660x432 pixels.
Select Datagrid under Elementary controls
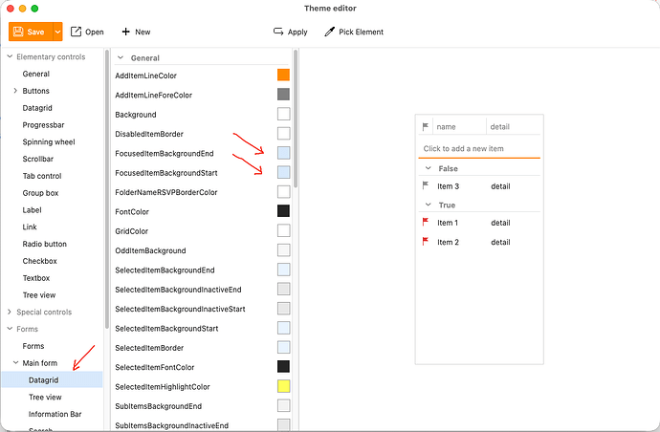point(37,108)
